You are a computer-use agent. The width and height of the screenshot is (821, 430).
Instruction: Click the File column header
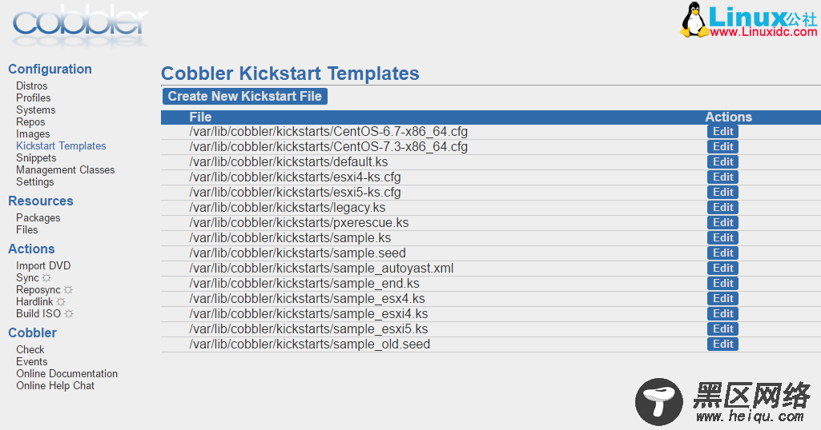200,117
